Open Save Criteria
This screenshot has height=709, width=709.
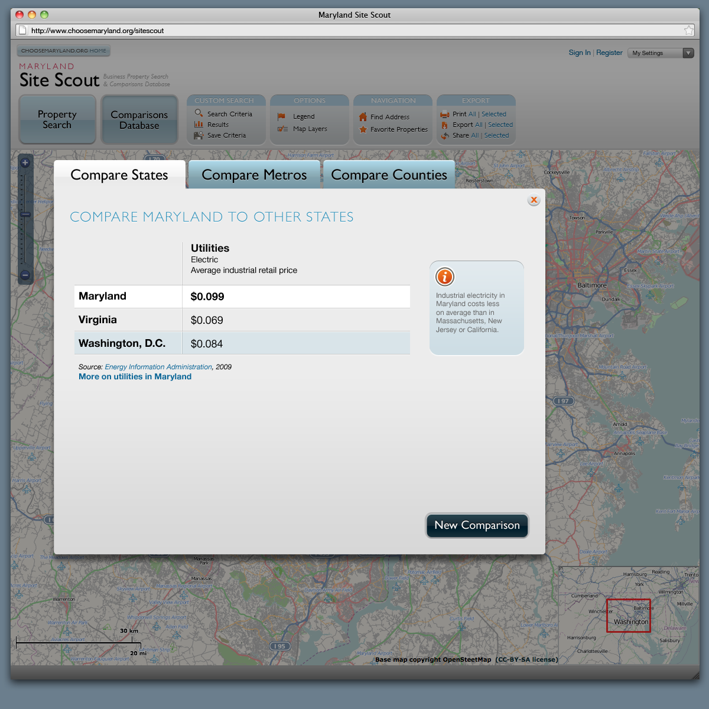point(226,135)
